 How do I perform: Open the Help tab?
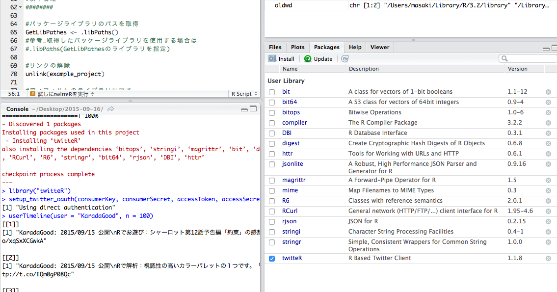[x=355, y=47]
